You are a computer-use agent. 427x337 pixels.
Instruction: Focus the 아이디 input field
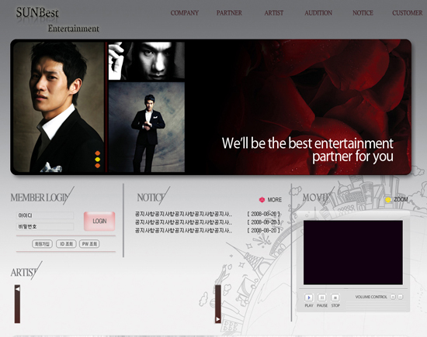45,215
